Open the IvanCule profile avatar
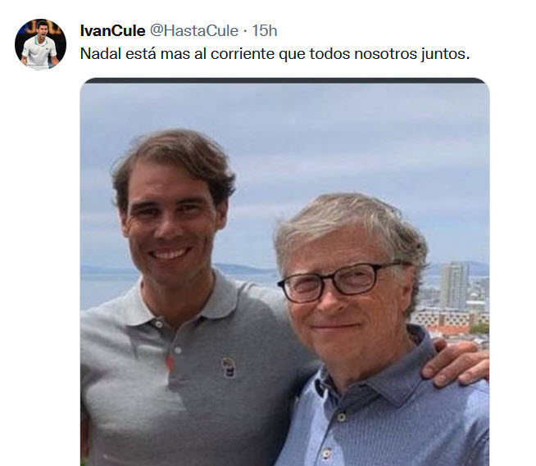 [40, 44]
